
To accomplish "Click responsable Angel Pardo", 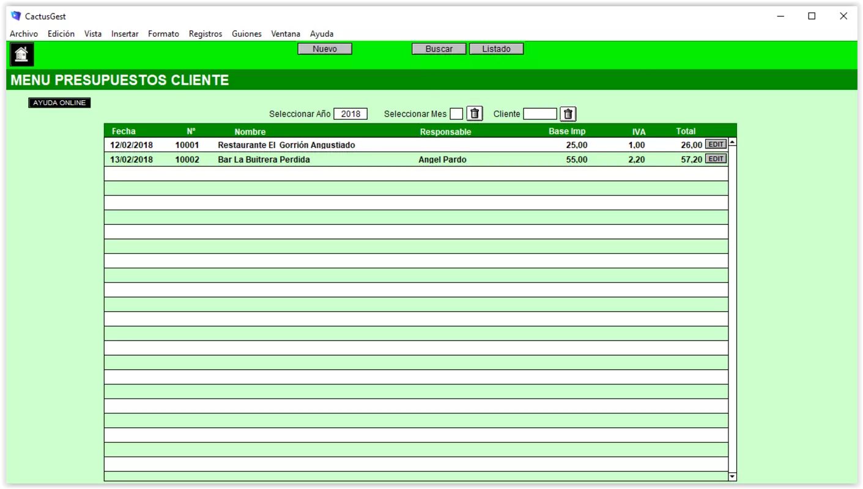I will [x=442, y=160].
